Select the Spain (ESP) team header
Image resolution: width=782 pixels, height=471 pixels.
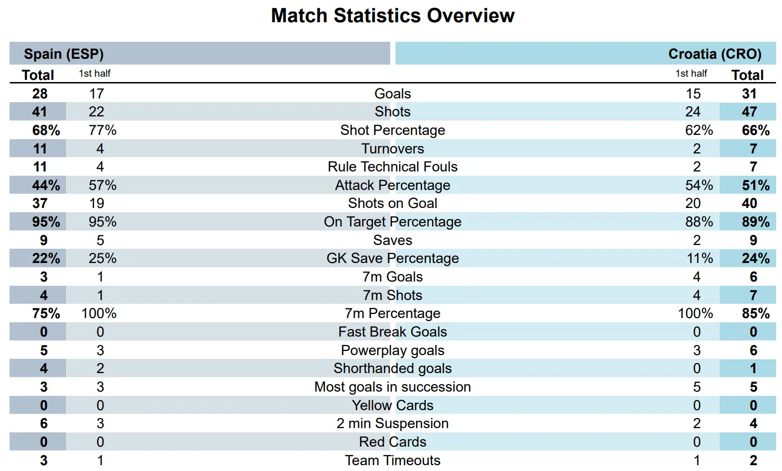64,54
